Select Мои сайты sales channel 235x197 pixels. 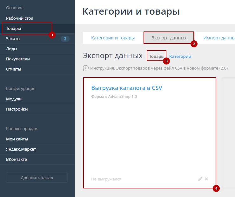(x=17, y=139)
